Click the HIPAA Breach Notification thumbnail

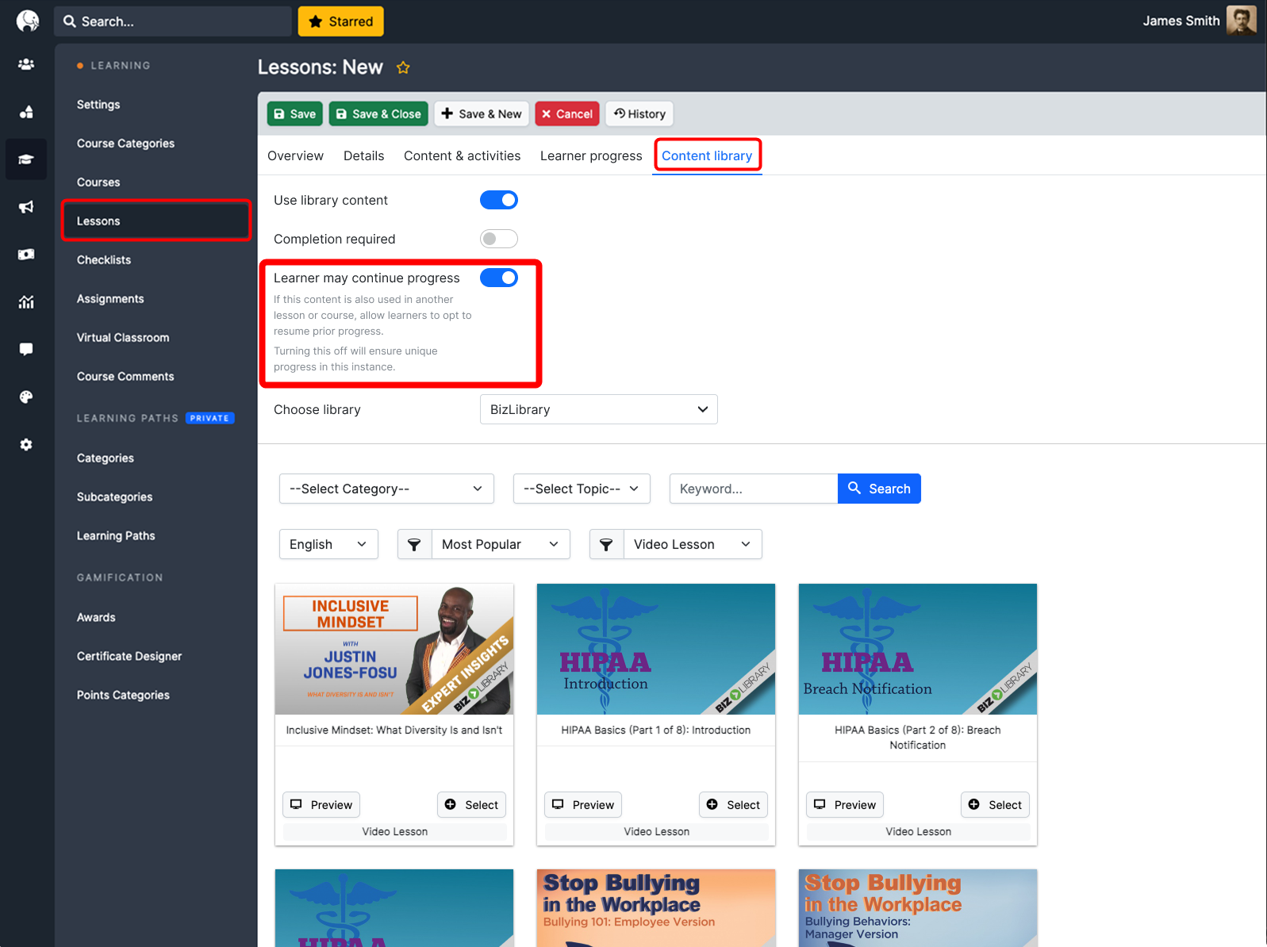(918, 649)
